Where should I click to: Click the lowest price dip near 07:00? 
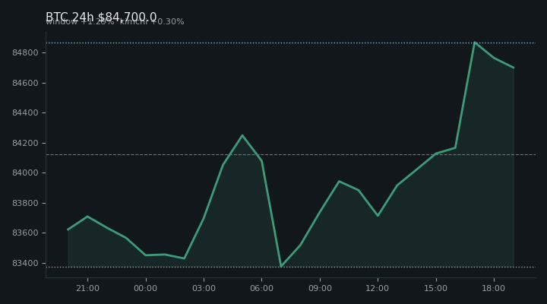(x=281, y=266)
